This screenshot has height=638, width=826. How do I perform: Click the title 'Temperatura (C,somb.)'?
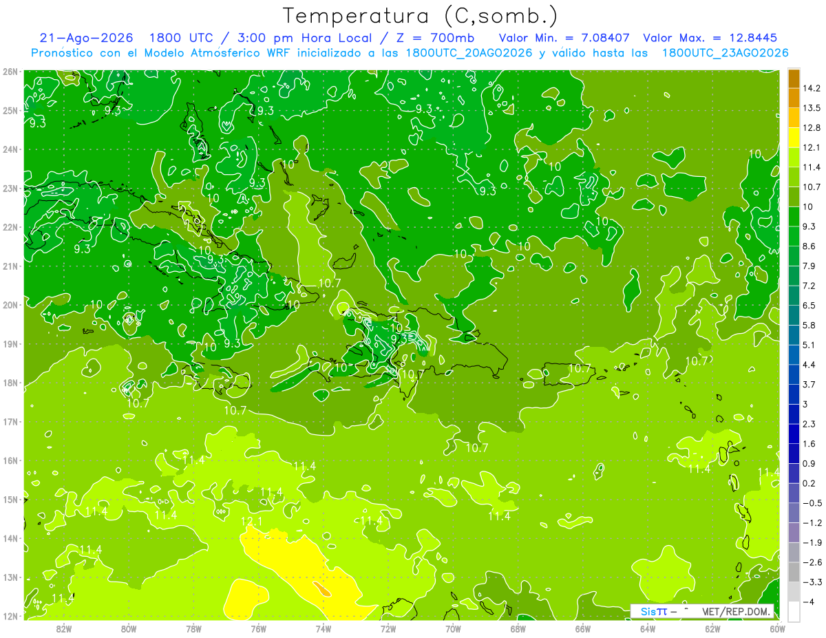tap(421, 16)
